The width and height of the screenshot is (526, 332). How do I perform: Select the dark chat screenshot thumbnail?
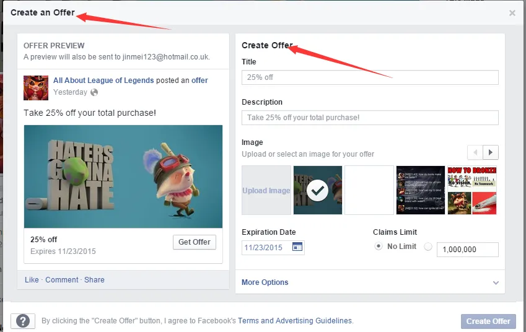coord(421,190)
